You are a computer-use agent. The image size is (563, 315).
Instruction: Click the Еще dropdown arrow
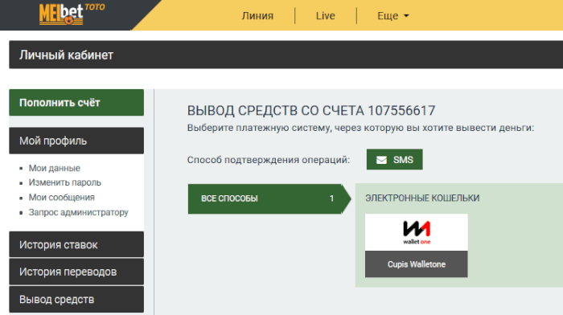pyautogui.click(x=406, y=16)
